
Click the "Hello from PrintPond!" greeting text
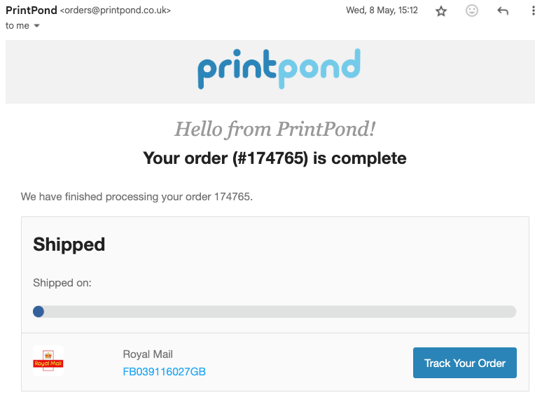(275, 129)
